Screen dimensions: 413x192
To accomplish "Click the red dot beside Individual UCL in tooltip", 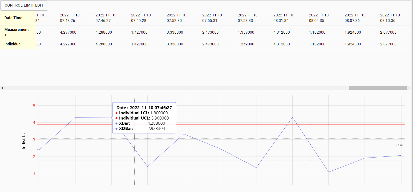I will pyautogui.click(x=116, y=118).
